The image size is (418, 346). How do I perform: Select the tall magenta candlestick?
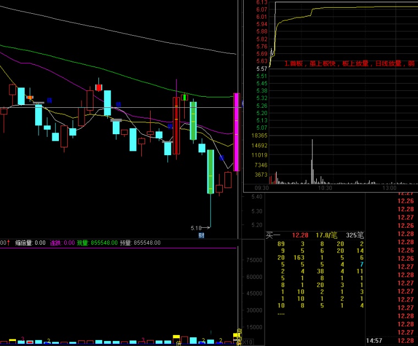(237, 132)
